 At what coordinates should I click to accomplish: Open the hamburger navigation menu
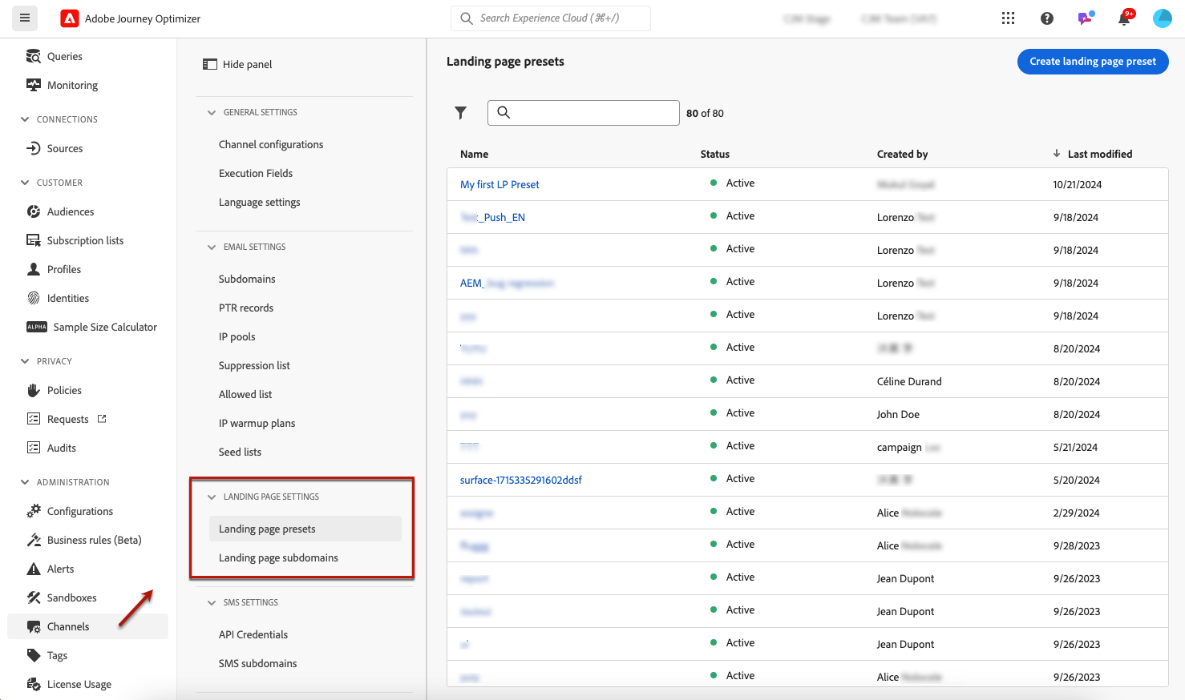coord(25,18)
